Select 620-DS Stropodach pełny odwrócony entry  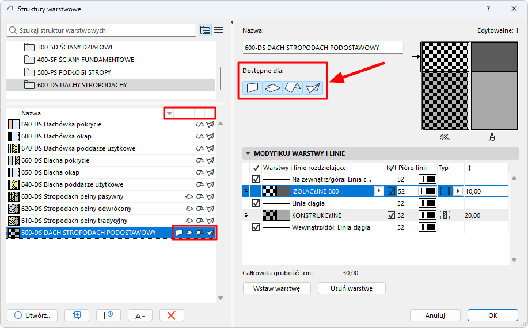tap(111, 209)
